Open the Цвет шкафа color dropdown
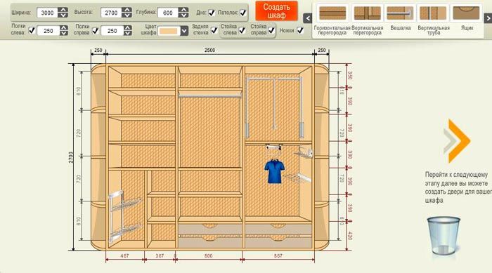The width and height of the screenshot is (492, 273). pos(184,31)
